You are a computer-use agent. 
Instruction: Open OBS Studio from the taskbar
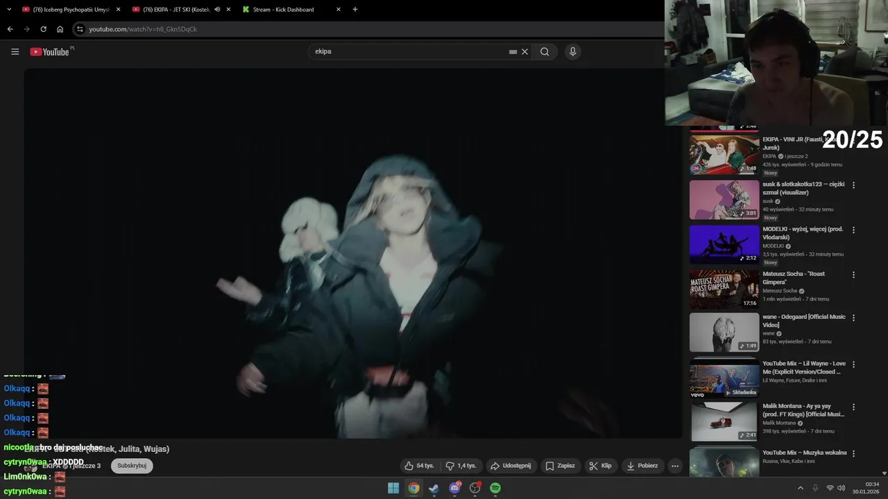[x=475, y=488]
